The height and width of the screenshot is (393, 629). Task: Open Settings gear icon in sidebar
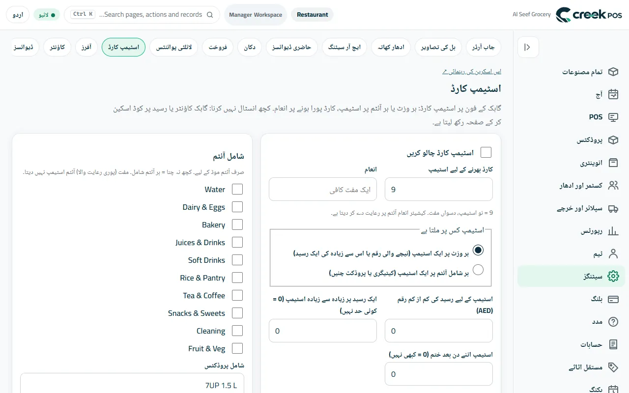point(613,276)
